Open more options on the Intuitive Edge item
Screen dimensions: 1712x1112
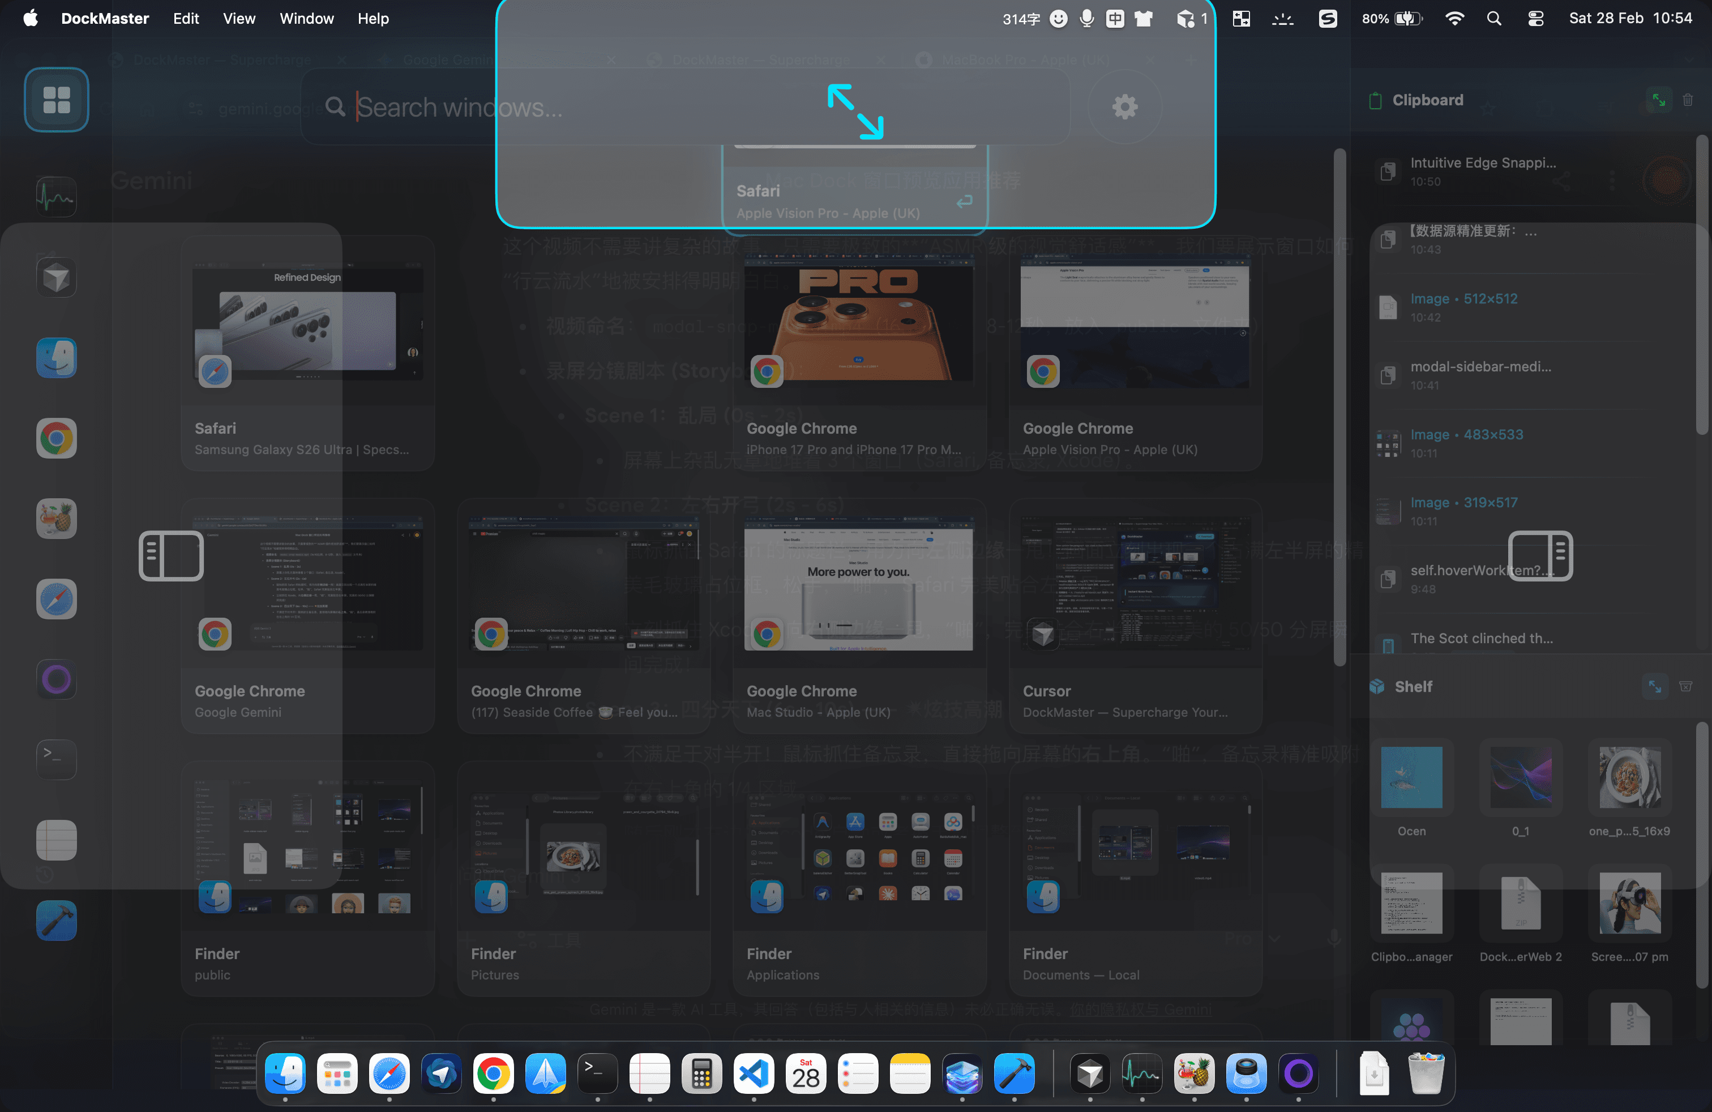click(x=1612, y=181)
